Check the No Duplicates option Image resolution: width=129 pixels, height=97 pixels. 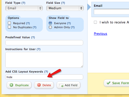click(x=9, y=27)
